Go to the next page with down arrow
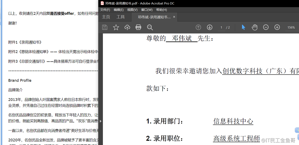Screen dimensions: 299x145 point(210,27)
